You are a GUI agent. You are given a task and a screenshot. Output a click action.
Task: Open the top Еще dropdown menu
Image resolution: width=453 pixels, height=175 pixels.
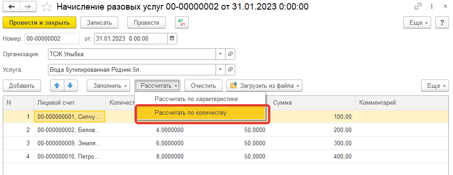pos(417,23)
